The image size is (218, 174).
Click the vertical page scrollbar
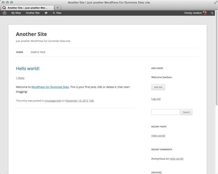tap(217, 58)
